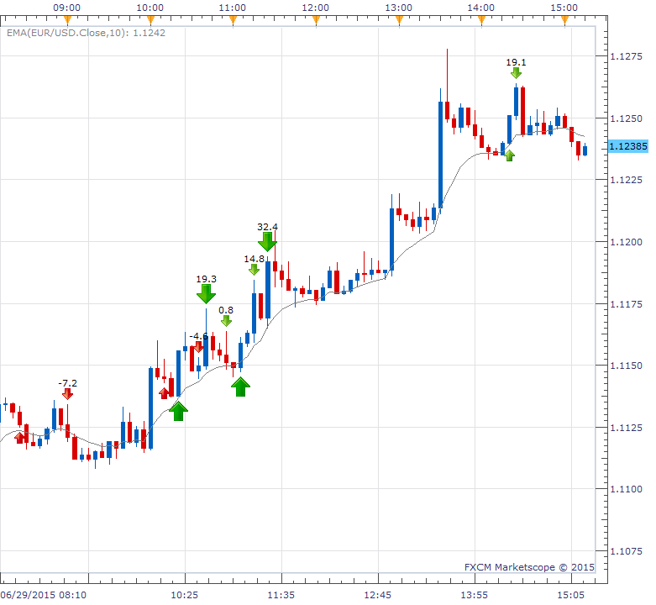The image size is (656, 605).
Task: Click the red down arrow labeled -4.6
Action: tap(198, 347)
